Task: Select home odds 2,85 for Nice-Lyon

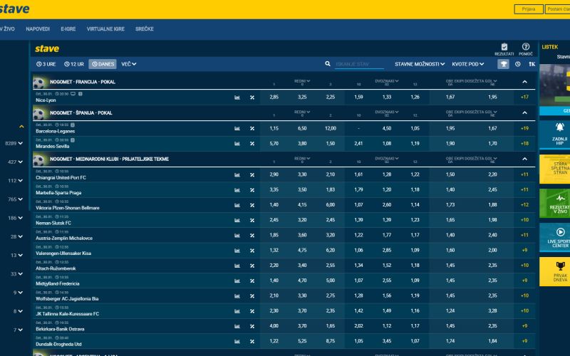Action: (x=274, y=98)
